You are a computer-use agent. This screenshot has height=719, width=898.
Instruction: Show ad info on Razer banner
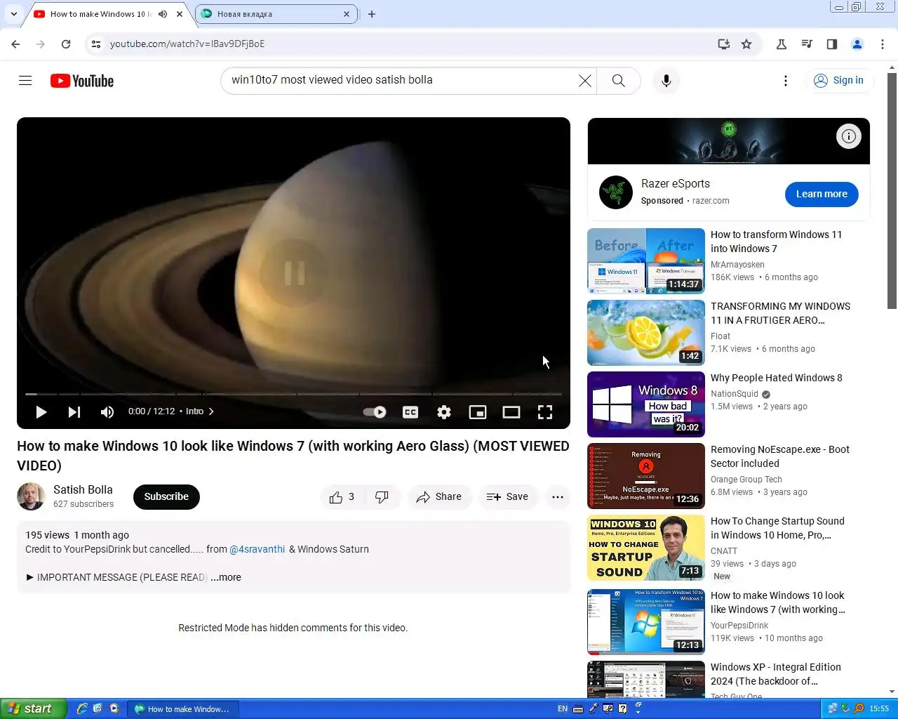pos(849,136)
